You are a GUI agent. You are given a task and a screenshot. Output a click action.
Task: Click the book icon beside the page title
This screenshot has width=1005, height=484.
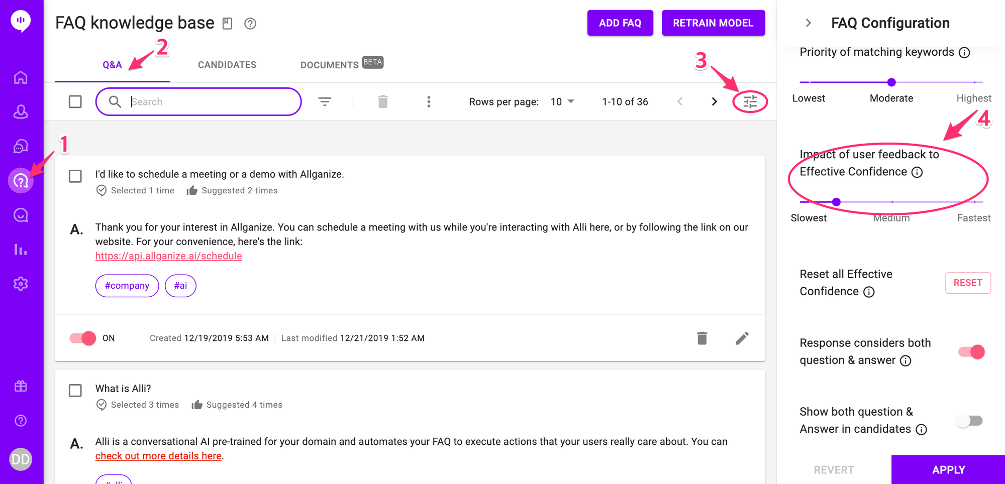pyautogui.click(x=228, y=23)
